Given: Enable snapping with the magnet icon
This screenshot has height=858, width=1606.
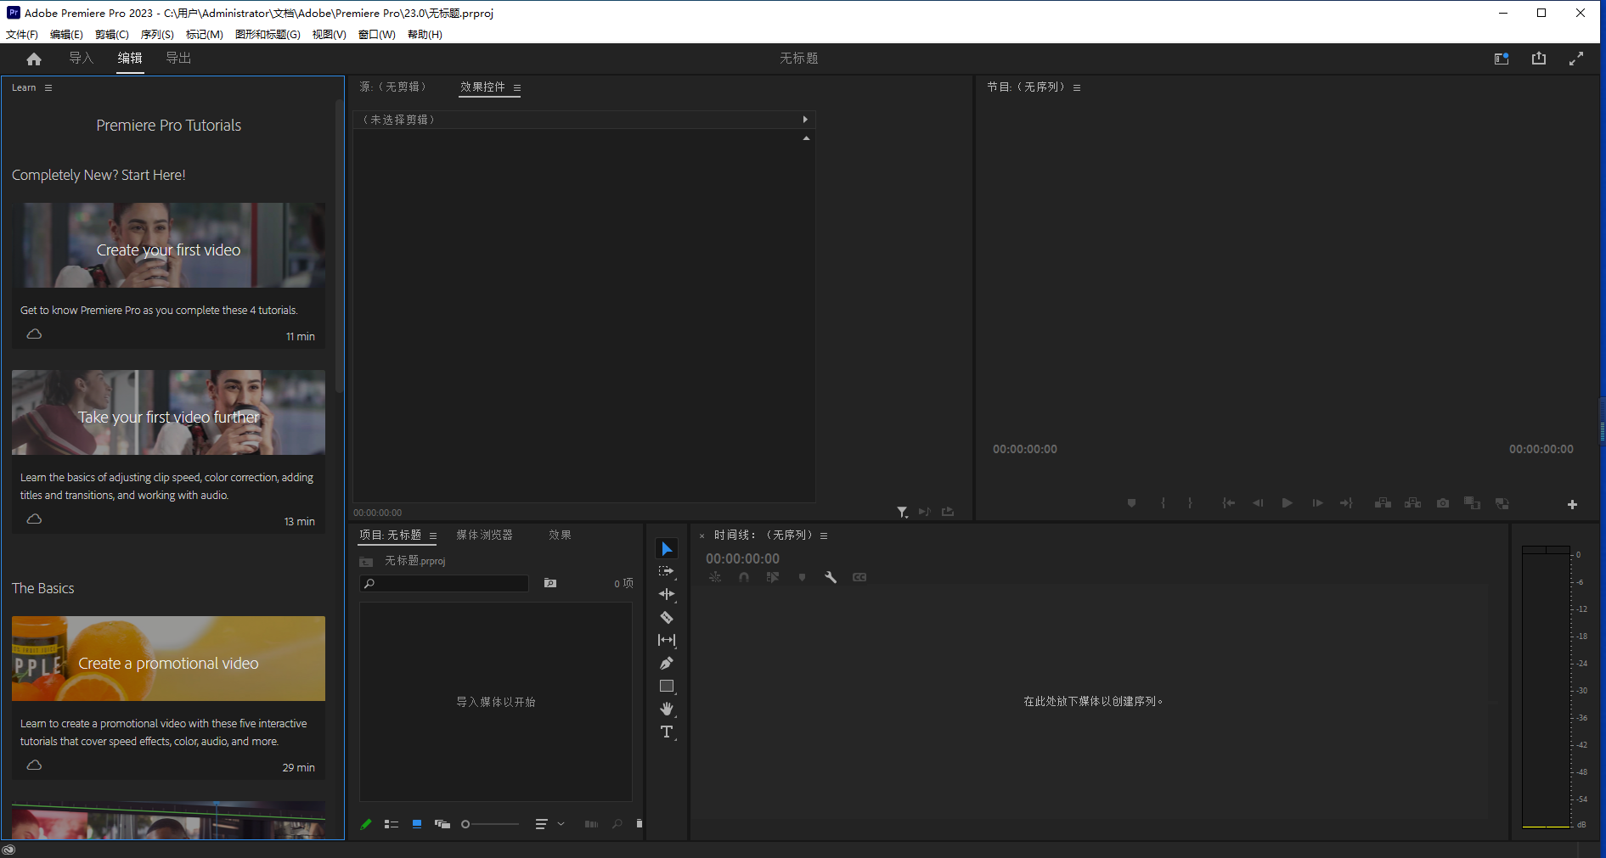Looking at the screenshot, I should pos(744,576).
